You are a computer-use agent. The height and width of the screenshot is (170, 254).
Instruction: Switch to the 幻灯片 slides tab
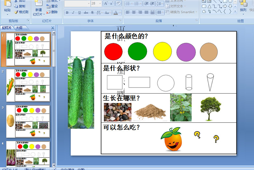pyautogui.click(x=7, y=28)
